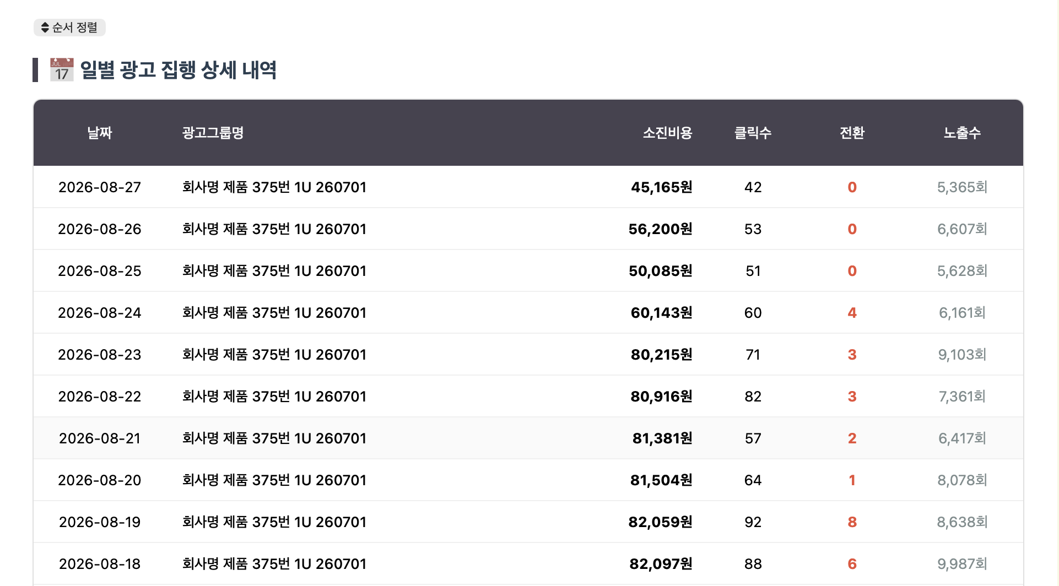1059x586 pixels.
Task: Click the cost value 80,215원
Action: (x=662, y=355)
